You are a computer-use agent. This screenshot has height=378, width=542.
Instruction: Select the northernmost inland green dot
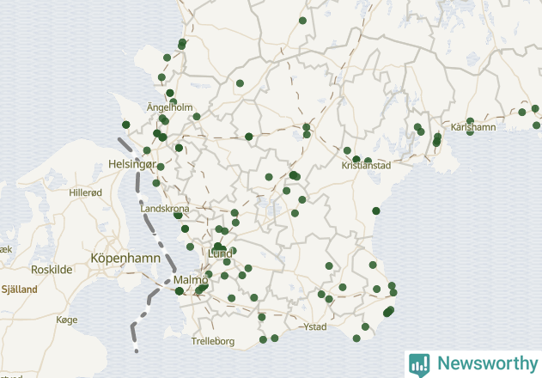pos(302,21)
